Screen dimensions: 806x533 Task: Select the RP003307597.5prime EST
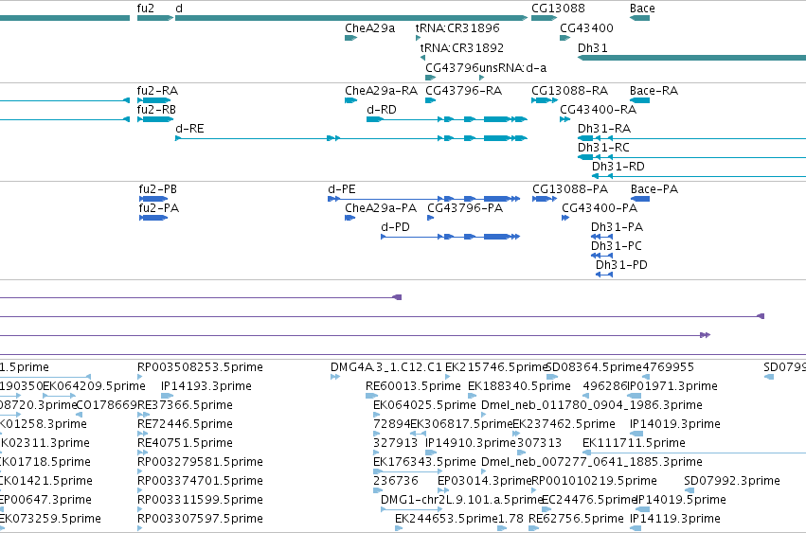point(139,528)
